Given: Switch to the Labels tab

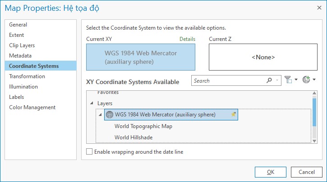Looking at the screenshot, I should pos(41,97).
